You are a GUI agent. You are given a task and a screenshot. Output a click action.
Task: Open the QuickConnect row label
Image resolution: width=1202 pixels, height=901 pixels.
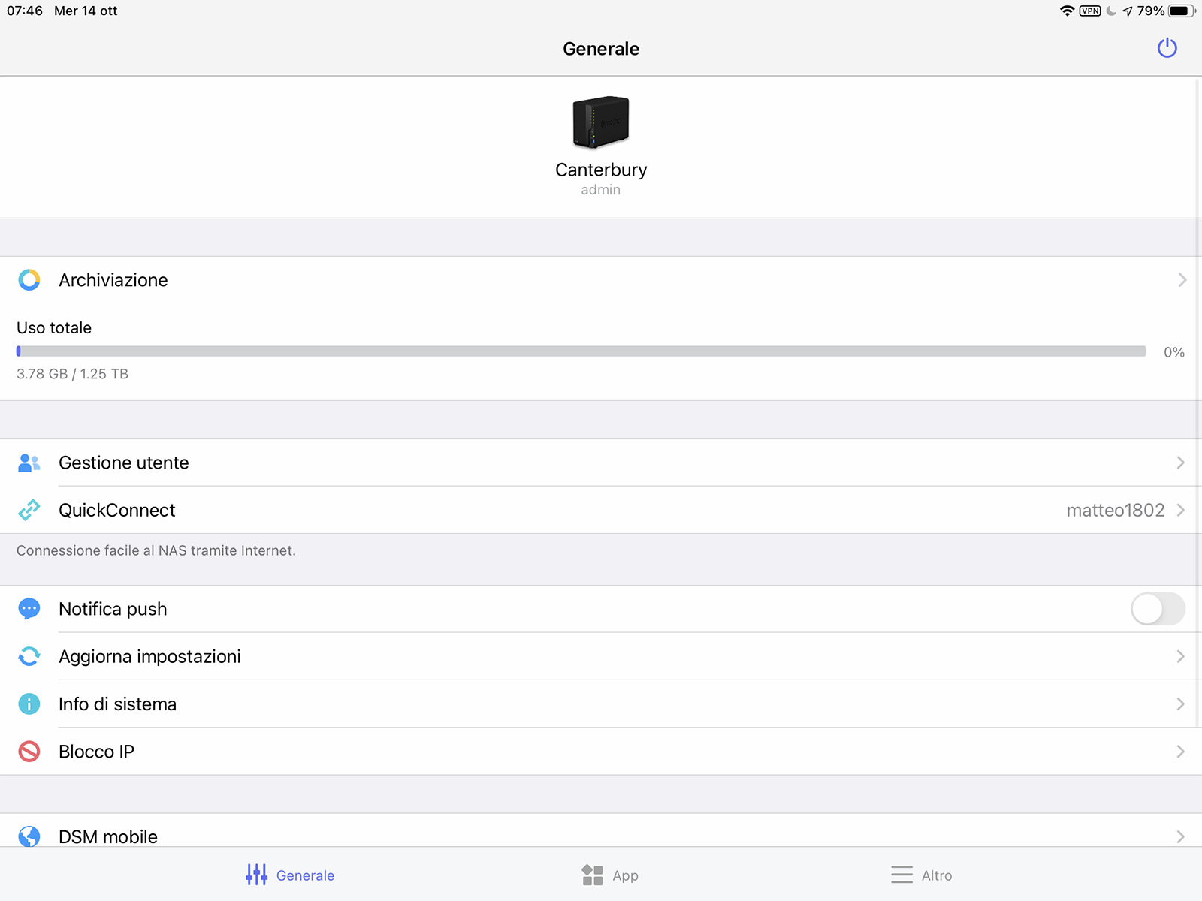click(x=117, y=510)
